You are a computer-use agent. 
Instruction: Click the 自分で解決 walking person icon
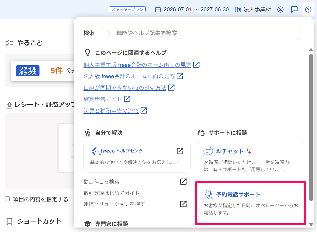[x=88, y=133]
